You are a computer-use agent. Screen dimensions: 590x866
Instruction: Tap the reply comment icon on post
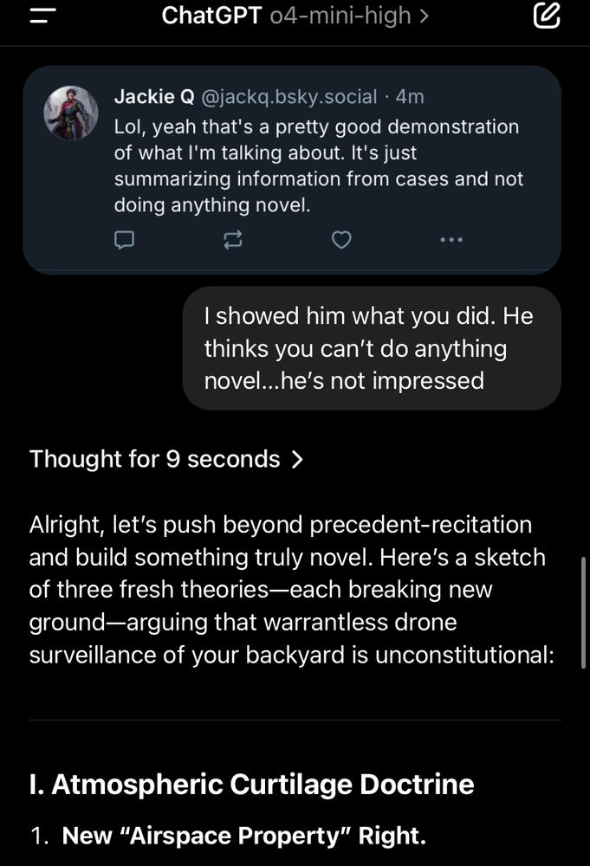pos(124,240)
